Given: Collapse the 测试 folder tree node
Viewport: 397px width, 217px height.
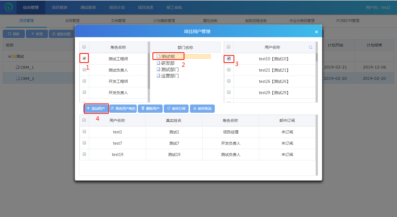Looking at the screenshot, I should click(9, 56).
